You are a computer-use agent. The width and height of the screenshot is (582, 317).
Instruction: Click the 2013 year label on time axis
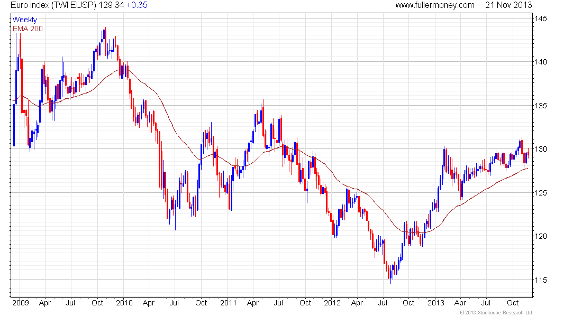click(x=436, y=303)
